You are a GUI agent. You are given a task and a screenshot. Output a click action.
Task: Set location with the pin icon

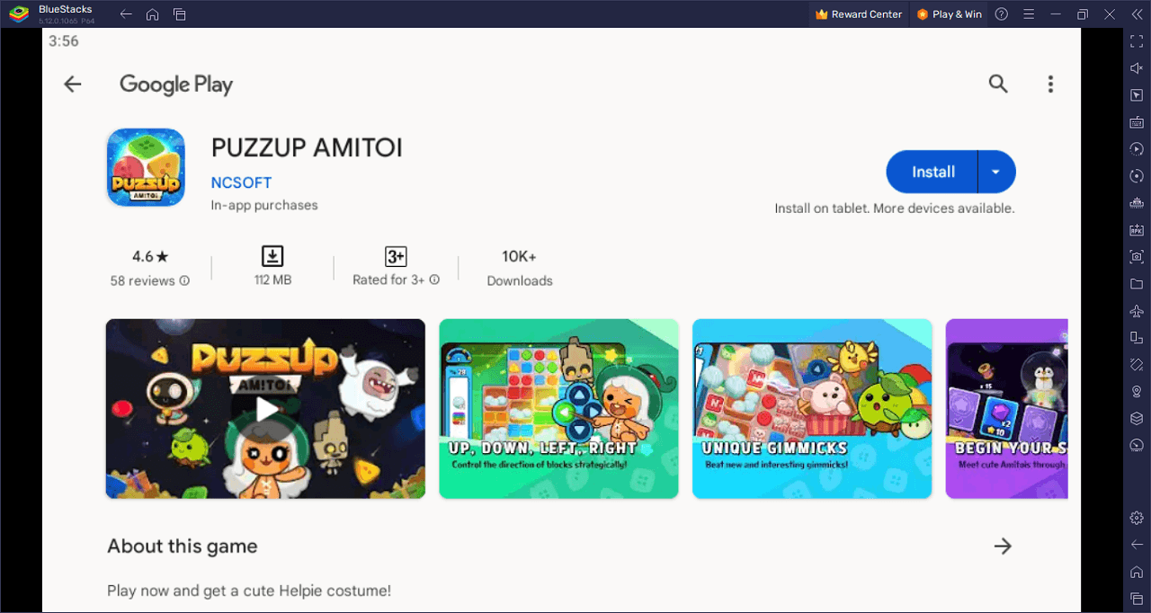pyautogui.click(x=1137, y=392)
